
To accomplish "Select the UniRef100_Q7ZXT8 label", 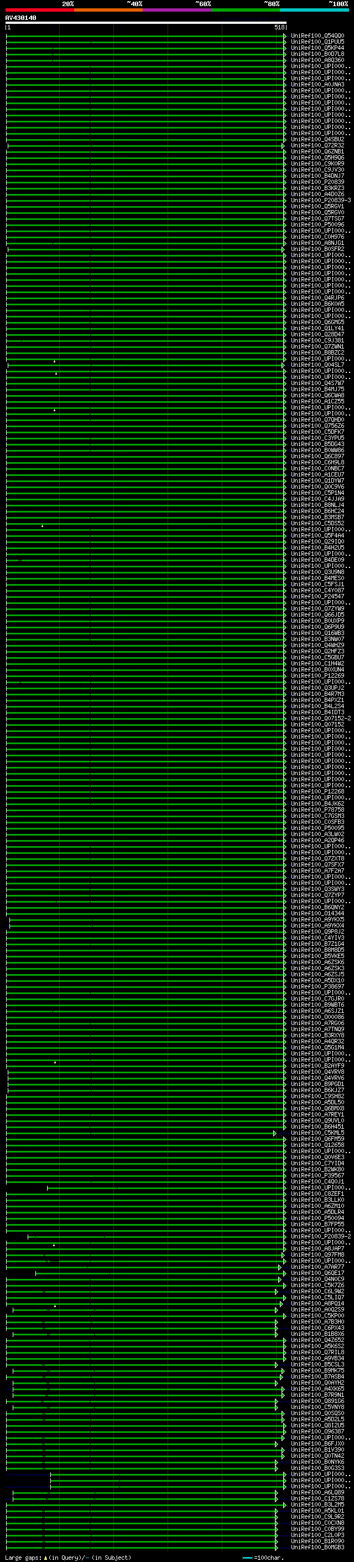I will (x=317, y=859).
